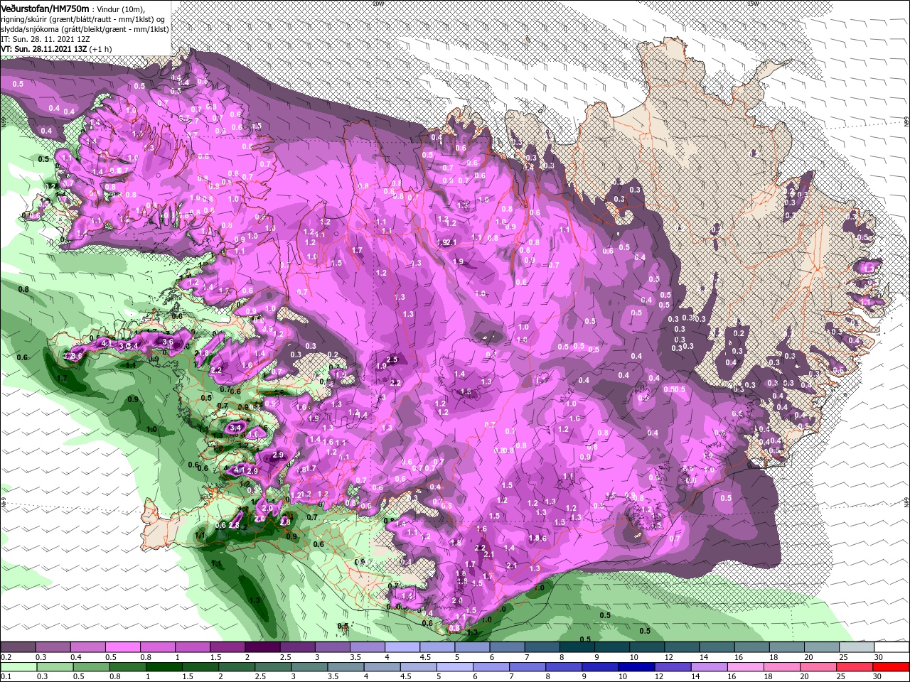The image size is (910, 682).
Task: Select the light lavender 4 swatch in upper legend row
Action: tap(402, 648)
